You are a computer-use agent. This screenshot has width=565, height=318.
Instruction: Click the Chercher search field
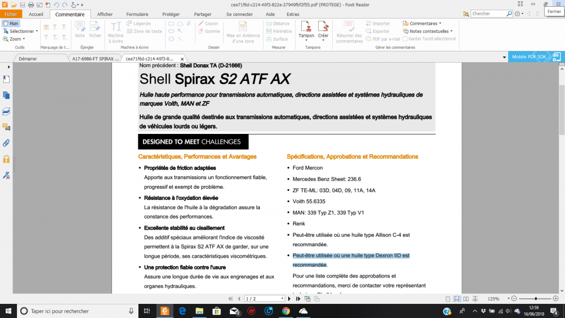(489, 14)
